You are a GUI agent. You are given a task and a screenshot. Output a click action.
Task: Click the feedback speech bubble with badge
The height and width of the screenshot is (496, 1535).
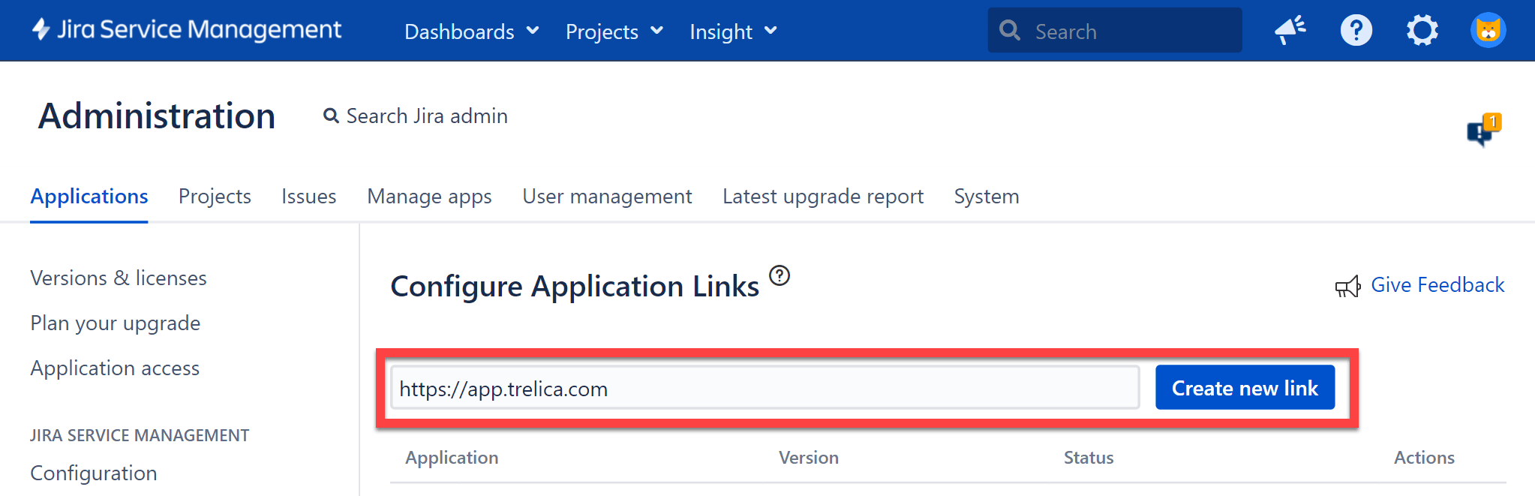click(1484, 131)
